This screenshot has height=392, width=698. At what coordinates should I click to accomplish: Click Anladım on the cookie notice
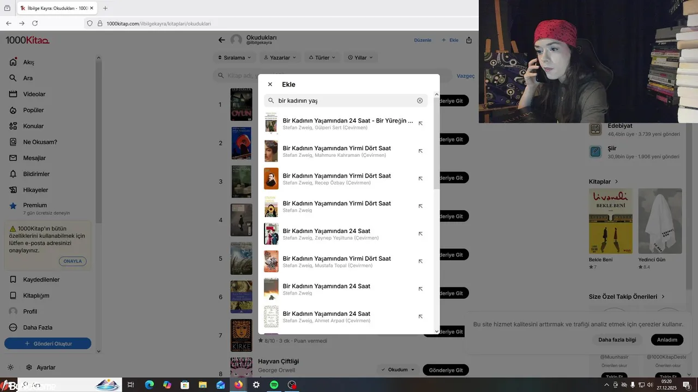pyautogui.click(x=667, y=340)
